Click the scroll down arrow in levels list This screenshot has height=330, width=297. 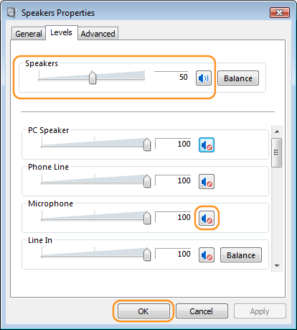tap(277, 265)
